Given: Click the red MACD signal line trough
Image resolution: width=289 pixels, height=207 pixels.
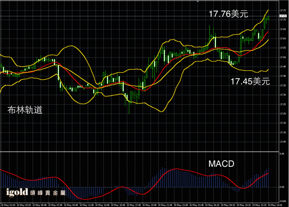Looking at the screenshot, I should [83, 199].
